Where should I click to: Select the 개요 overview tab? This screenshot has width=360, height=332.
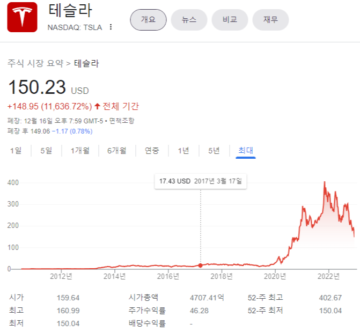pos(148,20)
